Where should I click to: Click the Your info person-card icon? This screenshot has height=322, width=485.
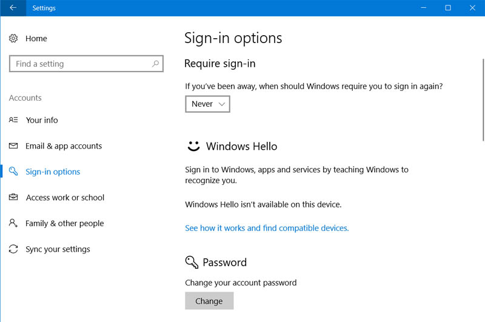pos(13,120)
